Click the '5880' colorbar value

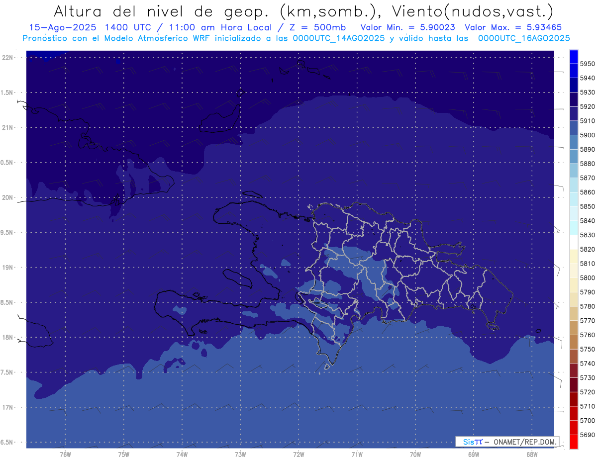pyautogui.click(x=588, y=164)
